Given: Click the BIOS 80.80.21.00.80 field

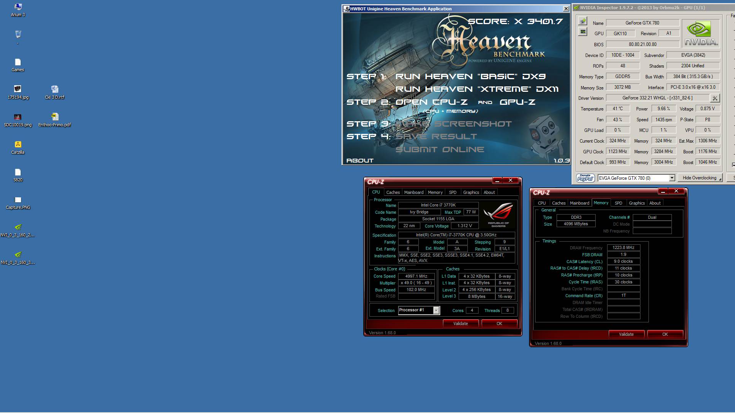Looking at the screenshot, I should click(642, 44).
